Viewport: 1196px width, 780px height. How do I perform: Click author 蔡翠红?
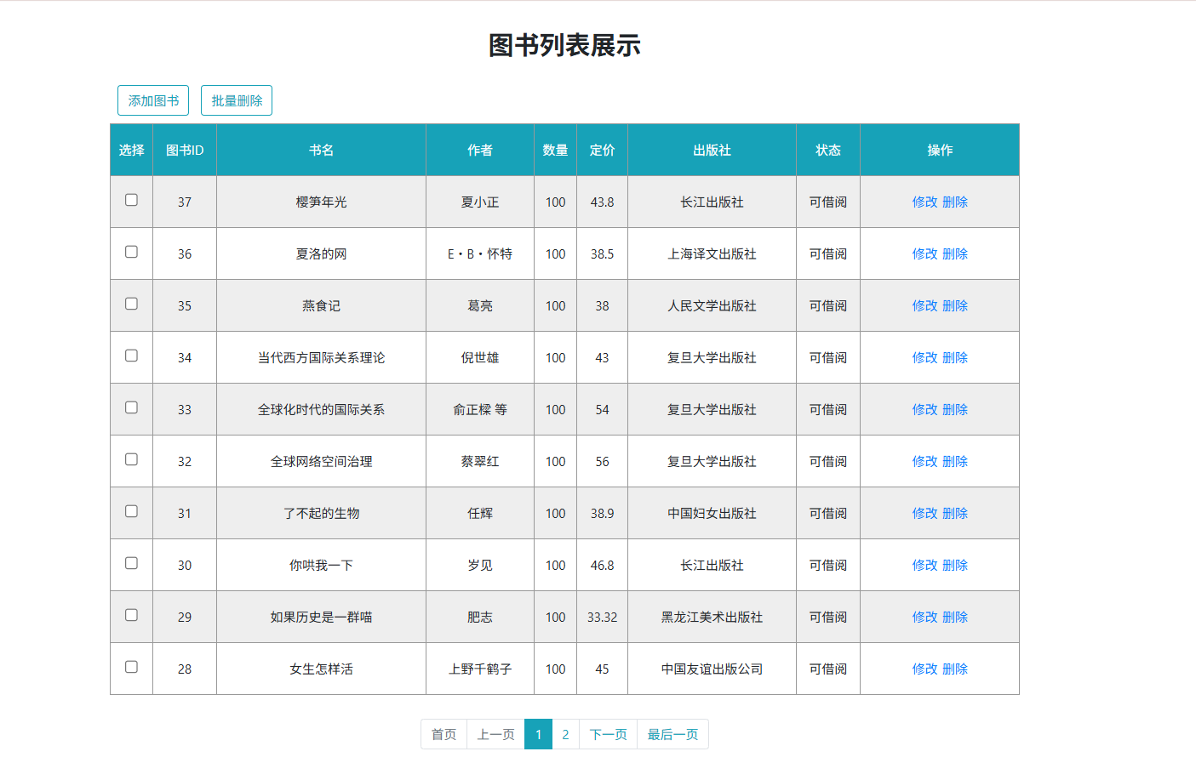480,461
